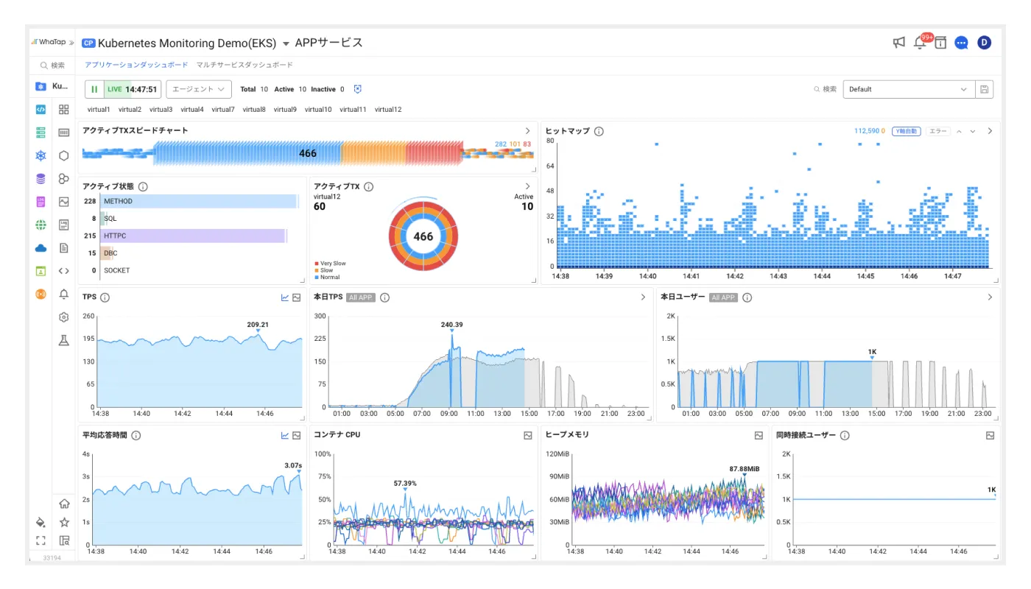Open the project selector arrow beside Kubernetes Monitoring Demo

click(286, 43)
